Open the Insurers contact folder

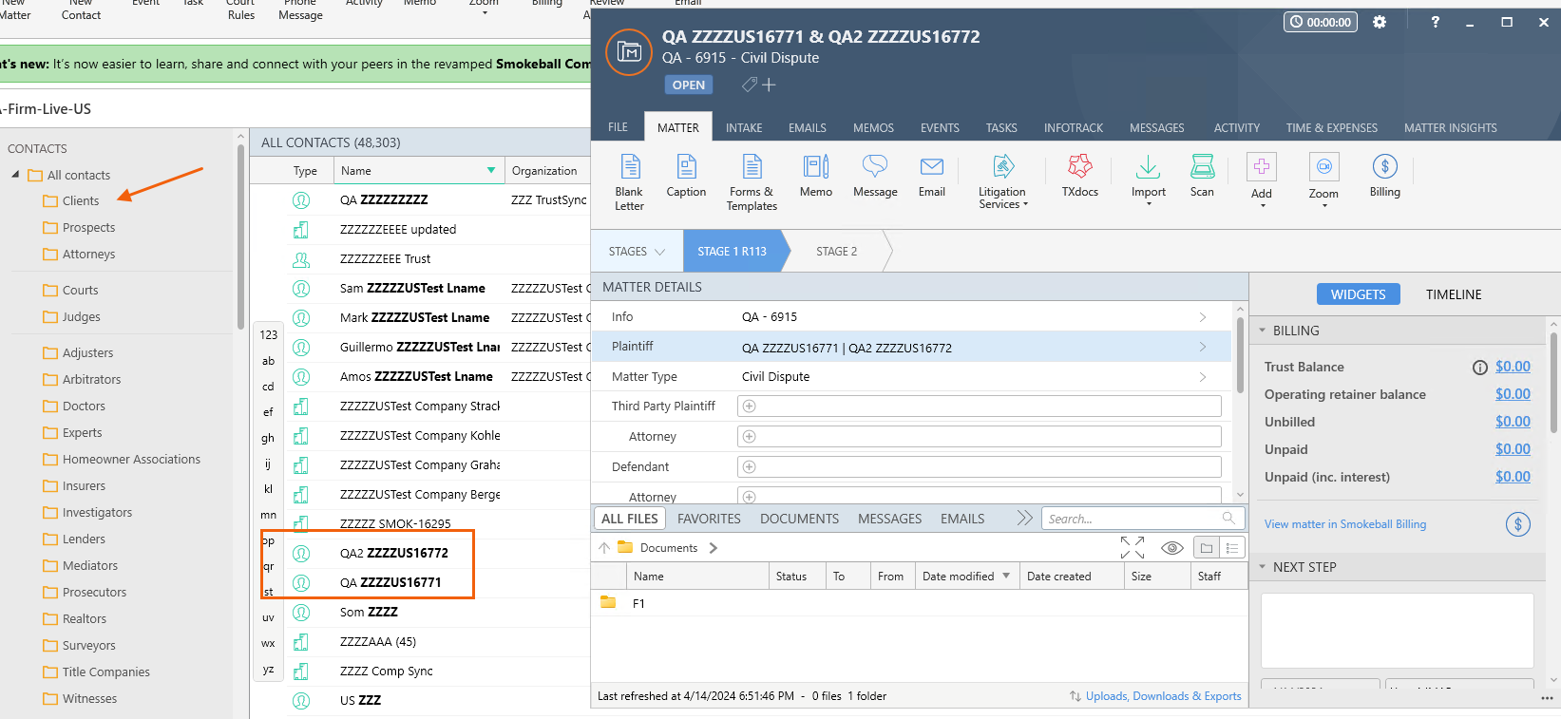tap(84, 486)
